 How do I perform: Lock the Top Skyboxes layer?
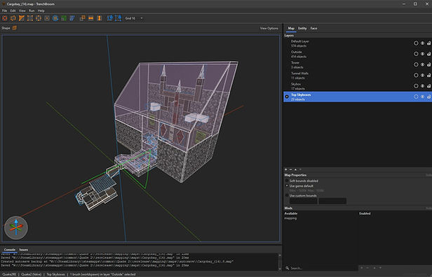pos(429,97)
